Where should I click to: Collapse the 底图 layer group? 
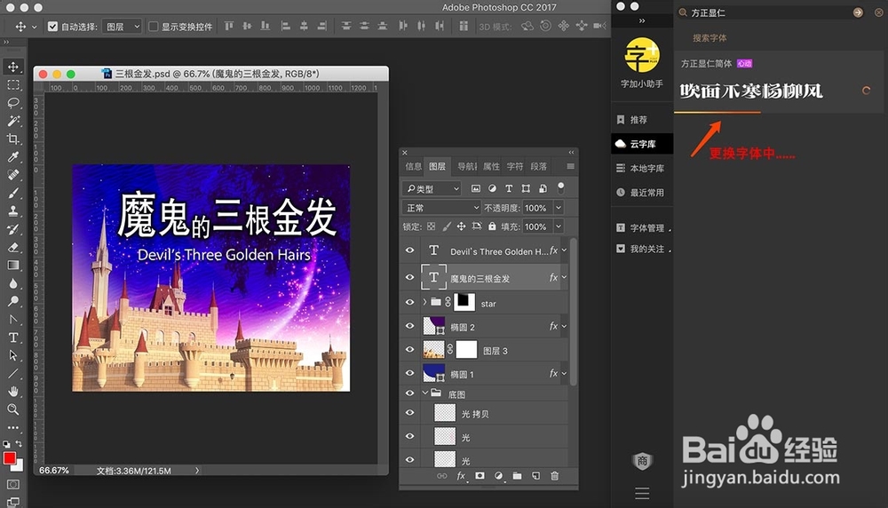pyautogui.click(x=424, y=393)
